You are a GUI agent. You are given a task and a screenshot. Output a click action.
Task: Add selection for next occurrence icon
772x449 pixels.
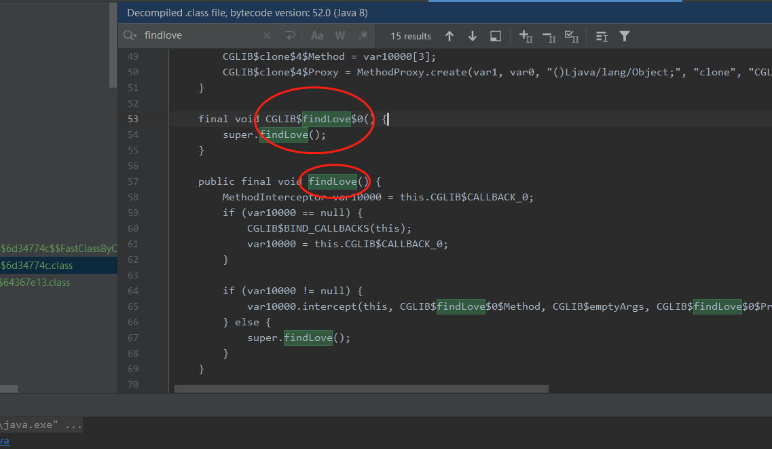[526, 36]
